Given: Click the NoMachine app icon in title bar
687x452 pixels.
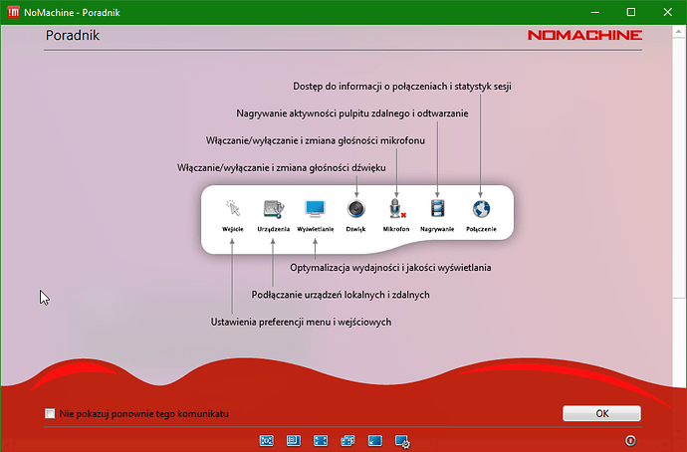Looking at the screenshot, I should coord(13,12).
